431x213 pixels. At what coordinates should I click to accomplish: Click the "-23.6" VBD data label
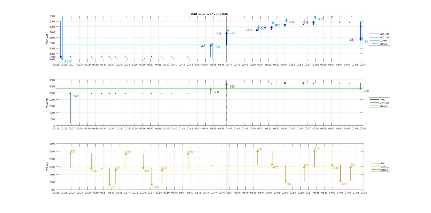[x=67, y=61]
